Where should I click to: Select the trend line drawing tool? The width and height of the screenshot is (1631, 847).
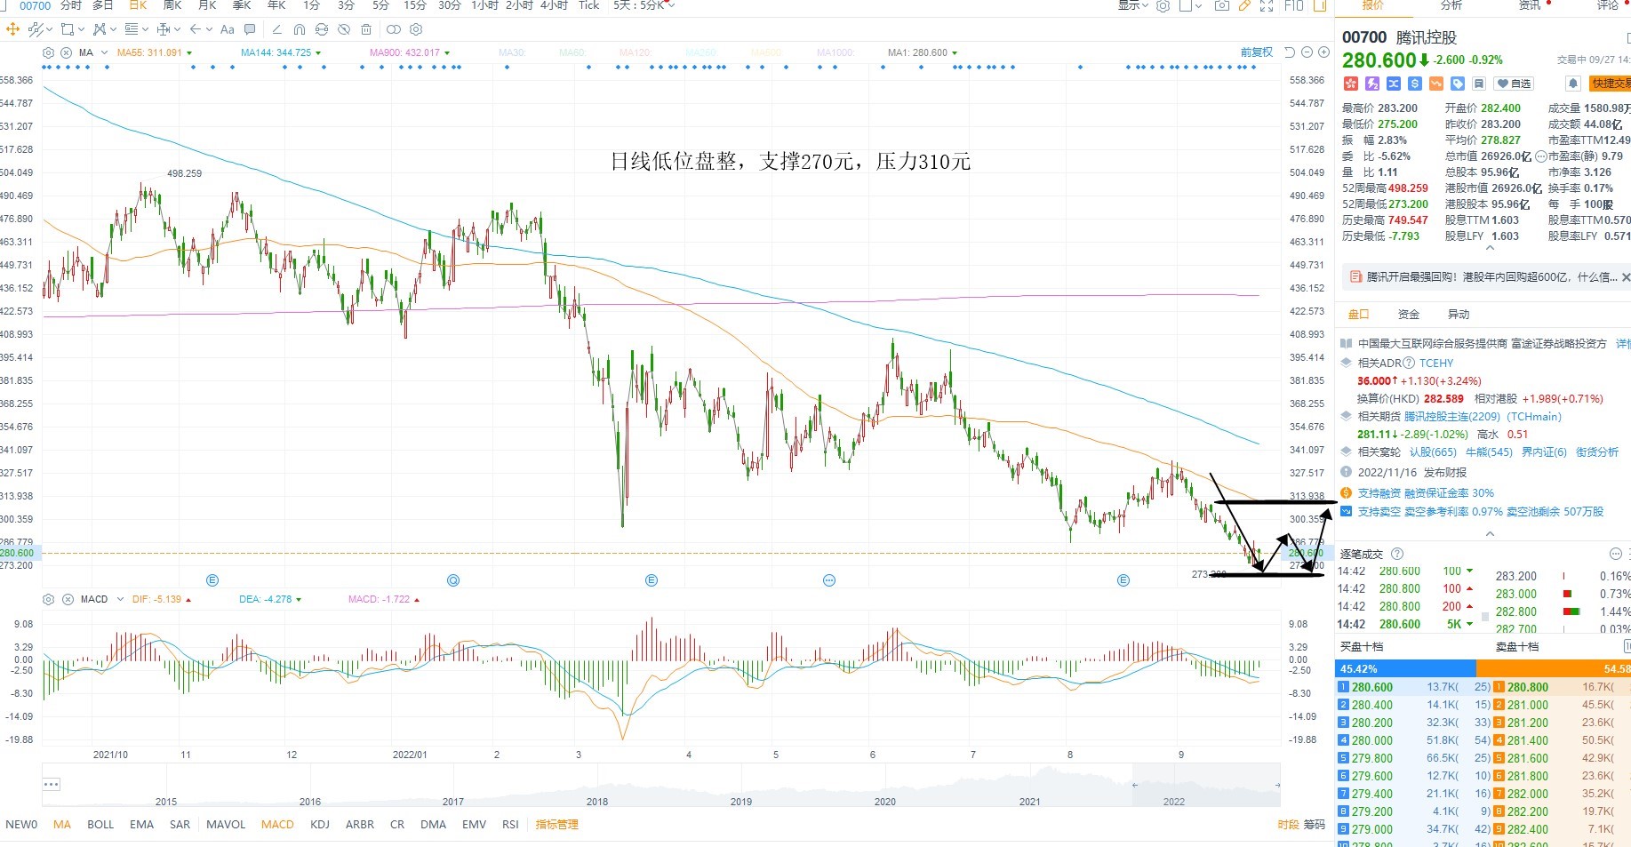(36, 29)
